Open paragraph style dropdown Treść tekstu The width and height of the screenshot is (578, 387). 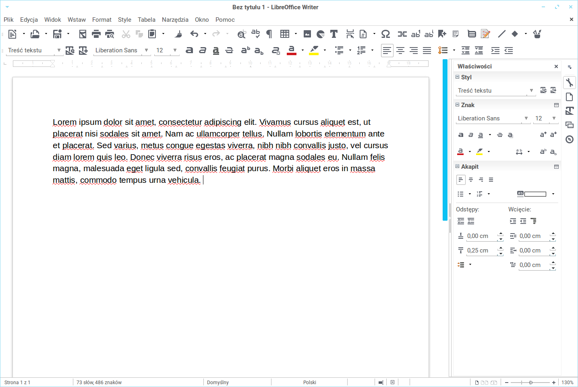[59, 50]
